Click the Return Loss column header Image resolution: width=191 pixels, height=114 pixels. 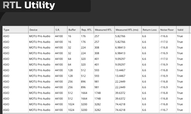click(150, 30)
